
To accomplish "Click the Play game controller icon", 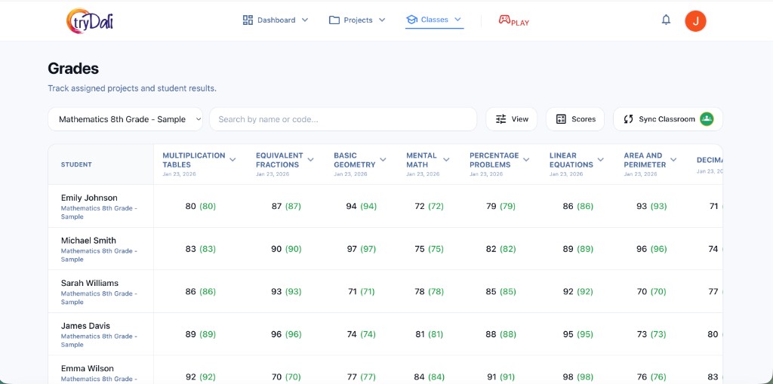I will click(504, 20).
